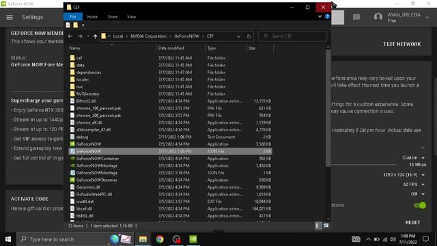Click the New folder quick access icon

tap(76, 25)
